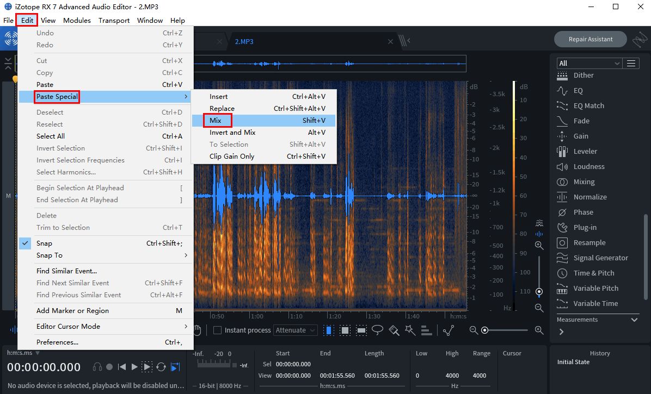Open the Transport menu
Viewport: 651px width, 394px height.
click(x=114, y=20)
